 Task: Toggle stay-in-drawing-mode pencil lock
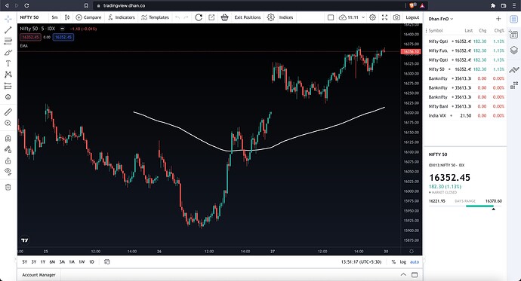coord(8,149)
